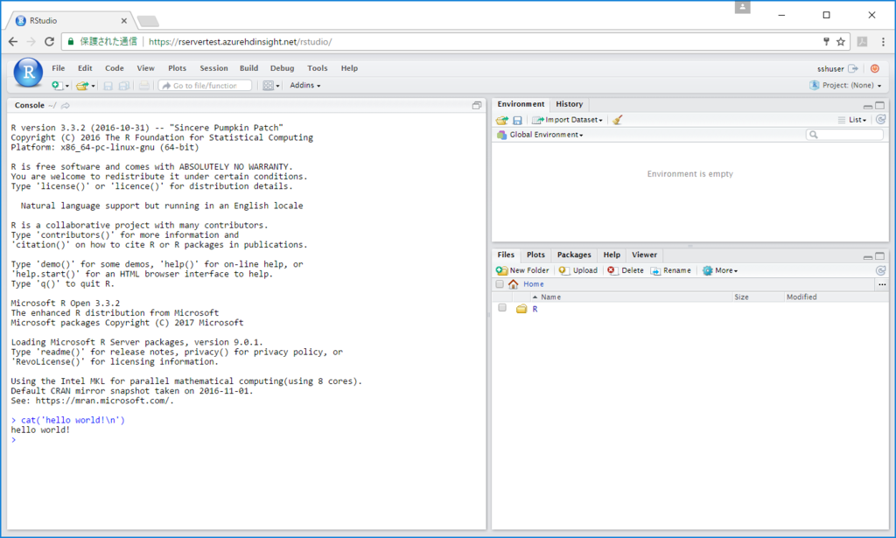Viewport: 896px width, 538px height.
Task: Open the More dropdown in Files pane
Action: tap(720, 270)
